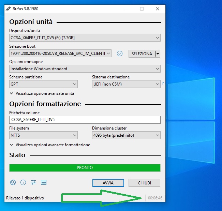Open the SELEZIONA split-button arrow

pyautogui.click(x=158, y=54)
